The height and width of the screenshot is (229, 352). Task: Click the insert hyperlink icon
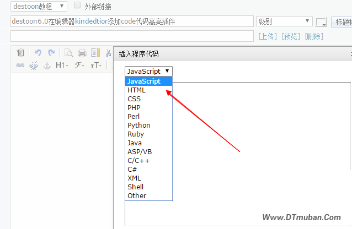click(x=20, y=65)
